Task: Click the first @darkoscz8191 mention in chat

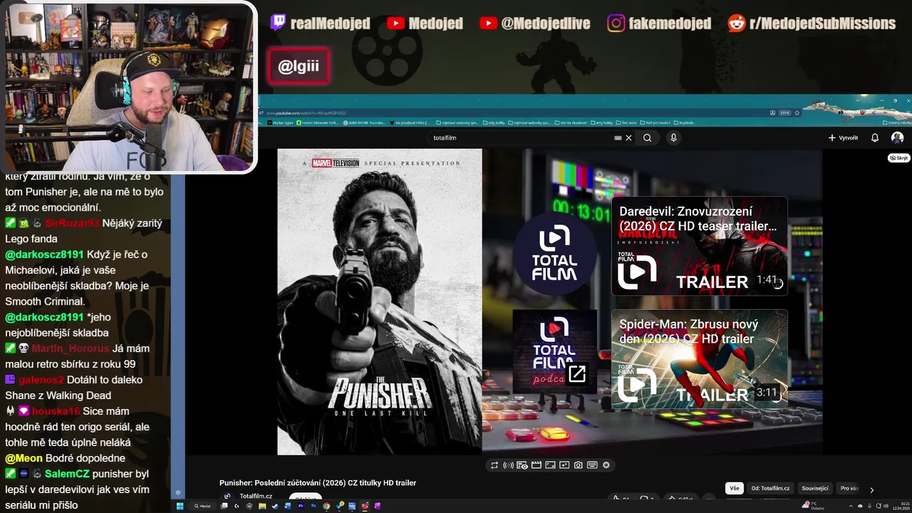Action: (44, 254)
